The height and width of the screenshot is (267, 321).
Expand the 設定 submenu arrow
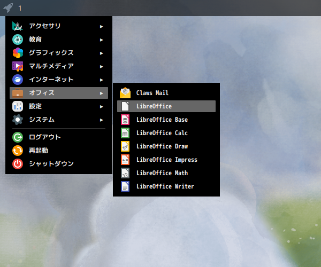pos(101,107)
